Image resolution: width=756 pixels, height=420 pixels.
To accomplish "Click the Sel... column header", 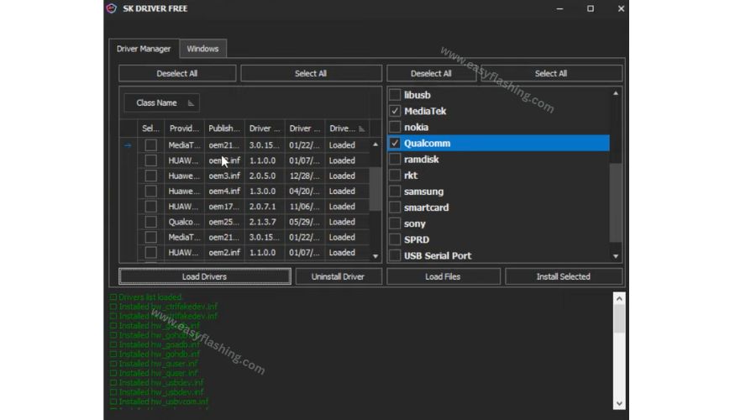I will point(150,129).
